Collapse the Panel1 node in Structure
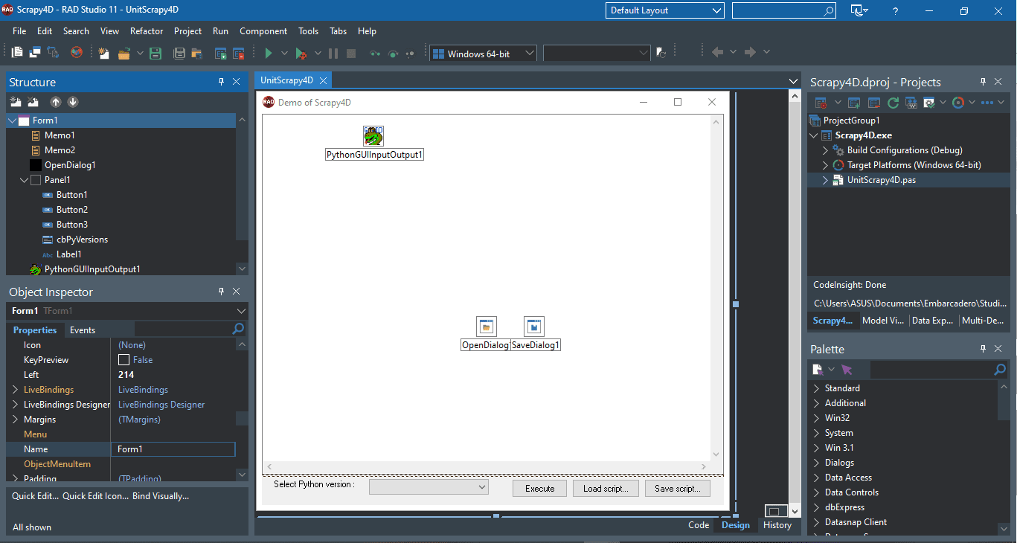Viewport: 1017px width, 543px height. pos(24,180)
